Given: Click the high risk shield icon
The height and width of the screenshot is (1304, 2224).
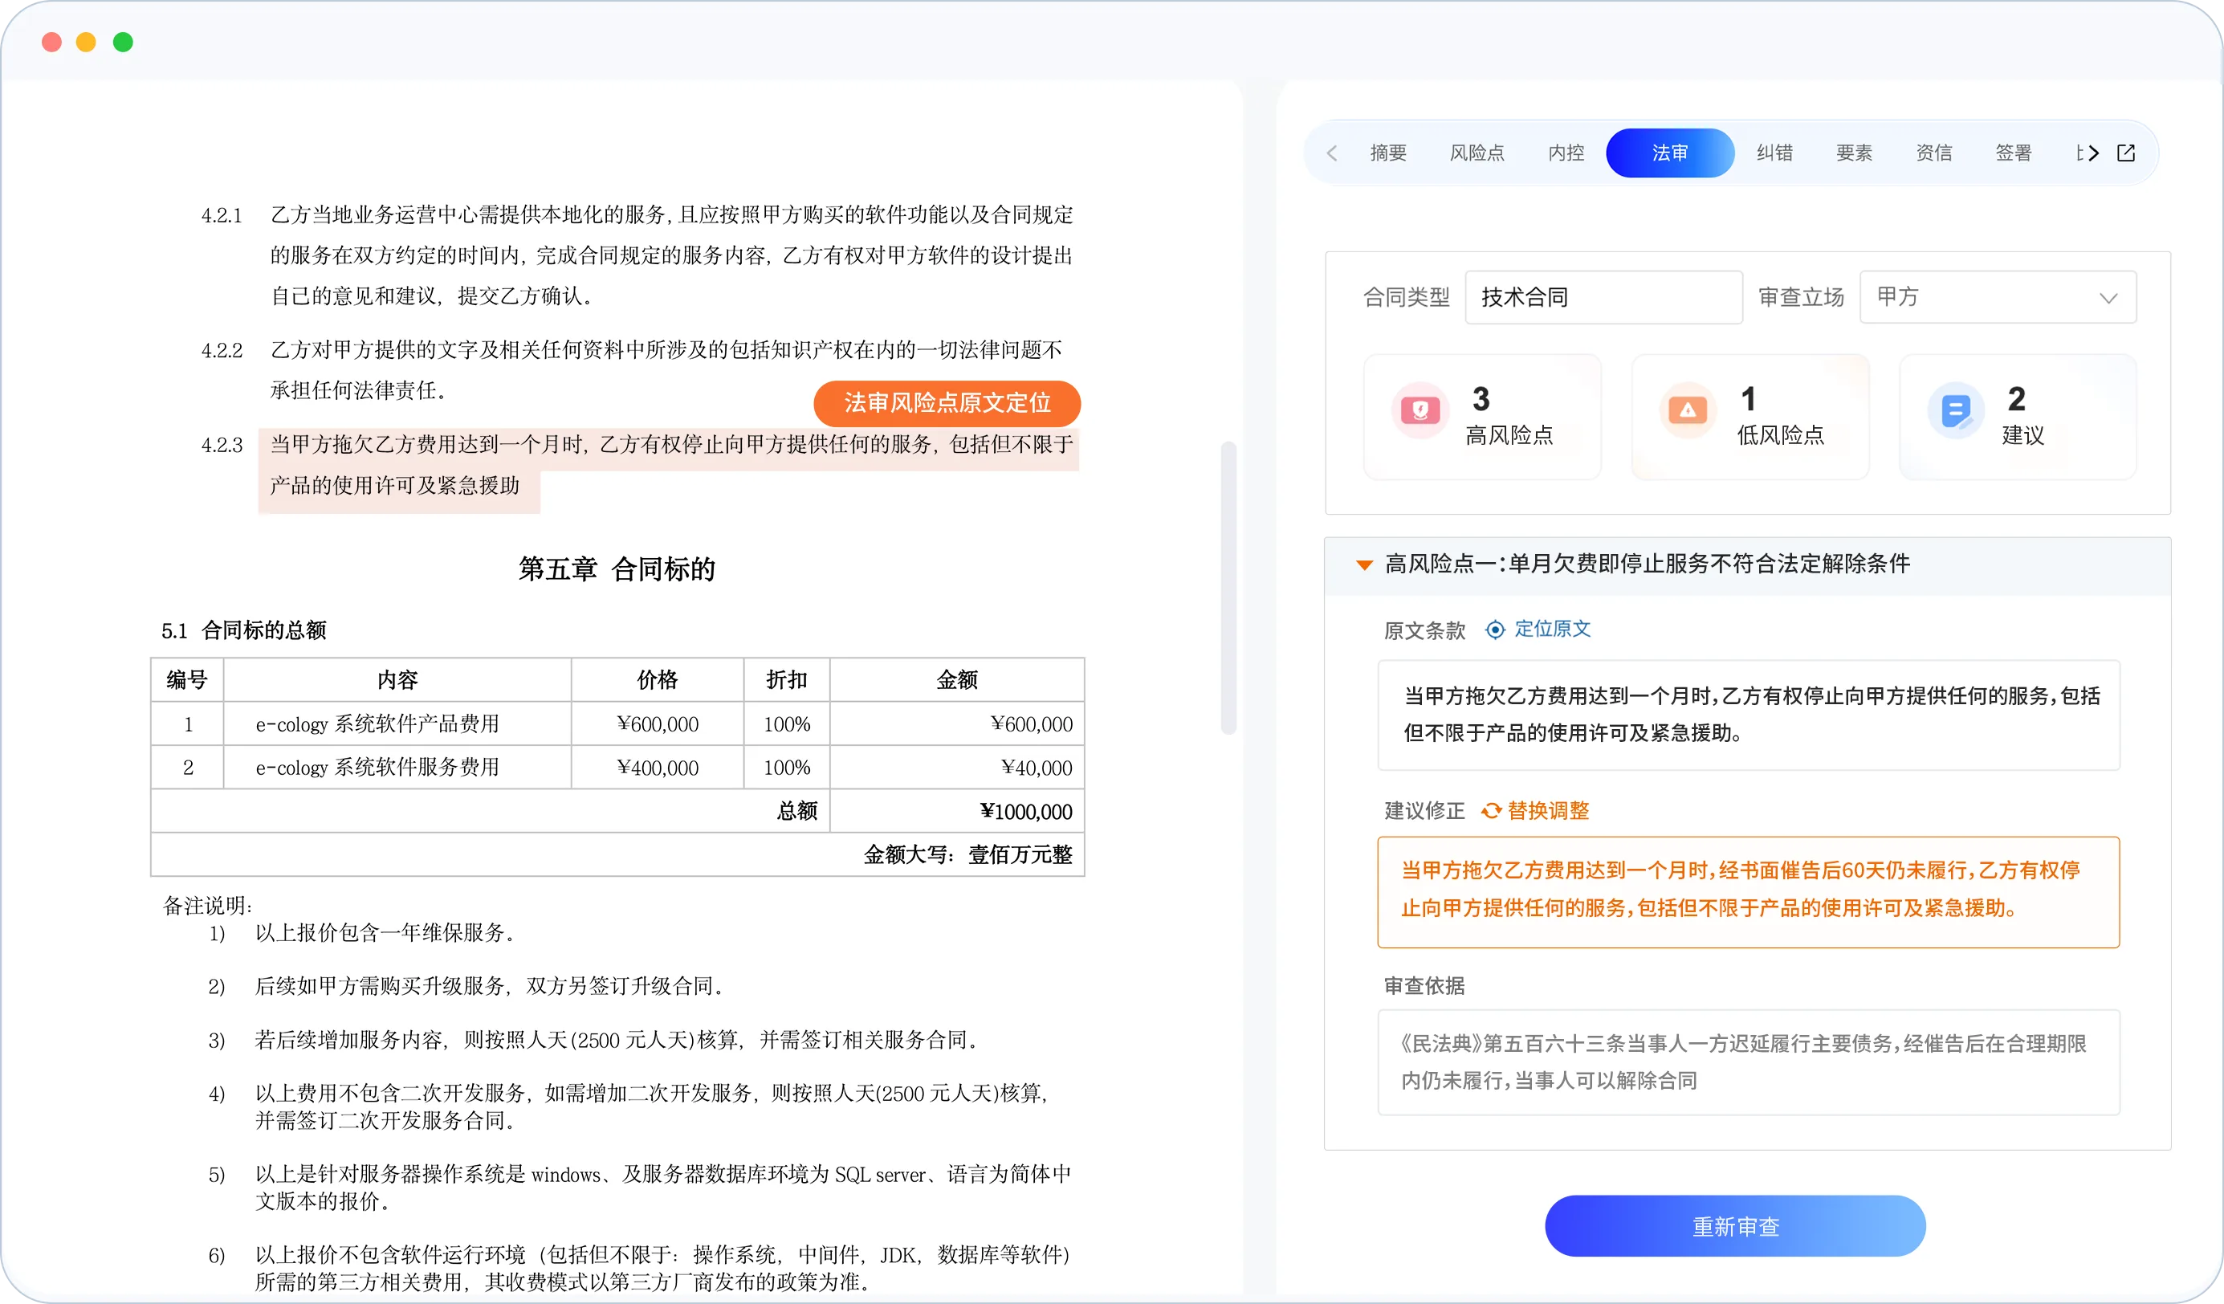Looking at the screenshot, I should [1420, 410].
